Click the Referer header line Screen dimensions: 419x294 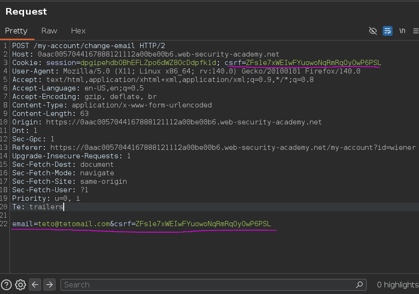[x=214, y=147]
